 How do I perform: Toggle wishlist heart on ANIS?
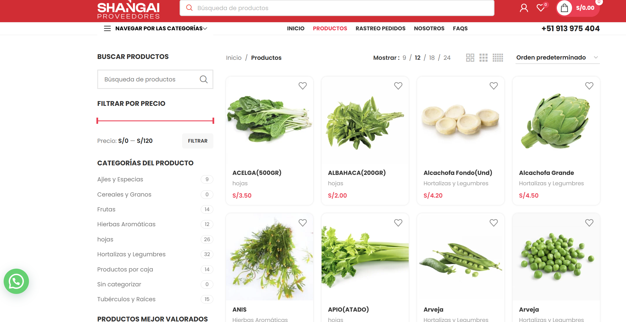[302, 223]
